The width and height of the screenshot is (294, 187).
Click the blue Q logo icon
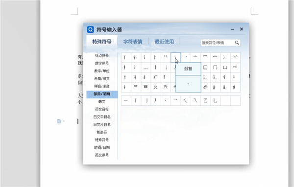click(x=90, y=29)
